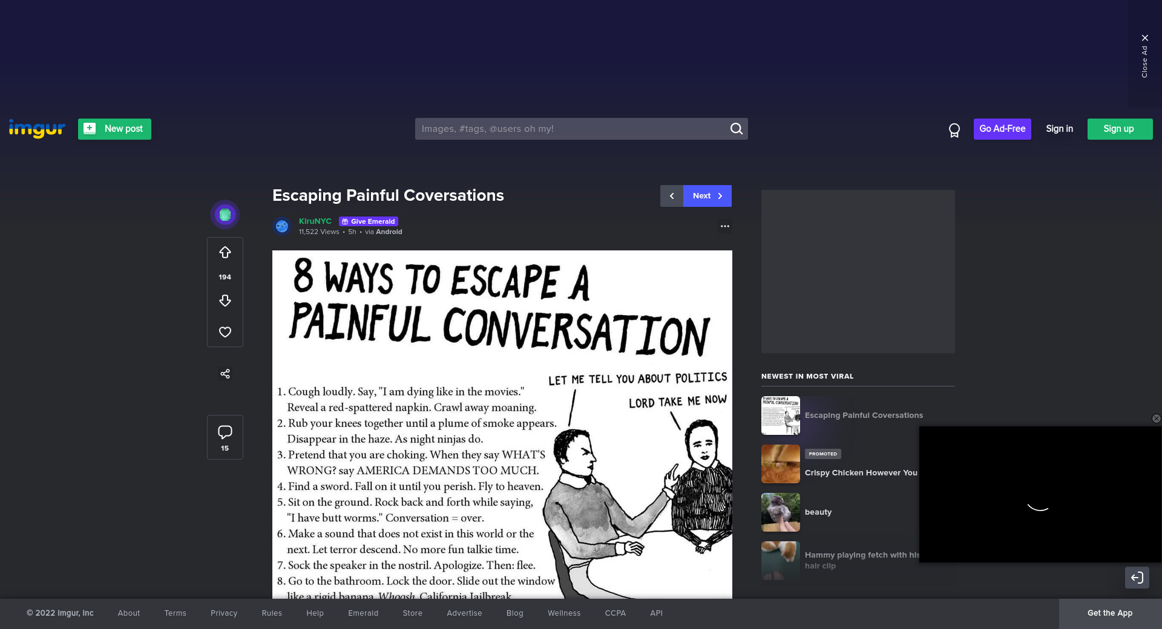Open the API footer link
The image size is (1162, 629).
point(657,613)
